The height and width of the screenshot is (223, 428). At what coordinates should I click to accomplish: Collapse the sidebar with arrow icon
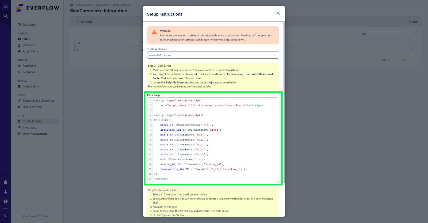[5, 216]
